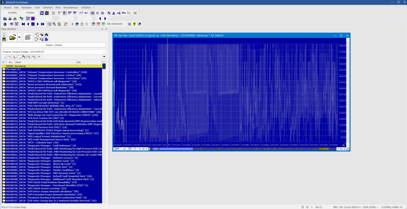Click the Size column header

[89, 62]
